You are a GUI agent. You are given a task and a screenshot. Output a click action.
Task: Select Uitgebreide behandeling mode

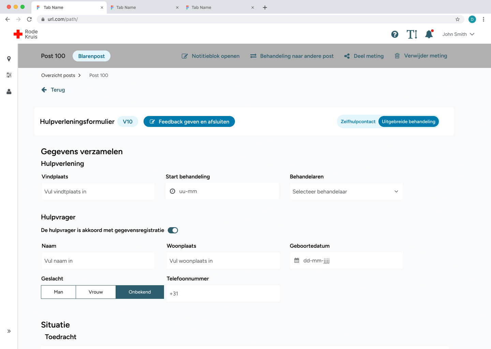click(x=408, y=121)
